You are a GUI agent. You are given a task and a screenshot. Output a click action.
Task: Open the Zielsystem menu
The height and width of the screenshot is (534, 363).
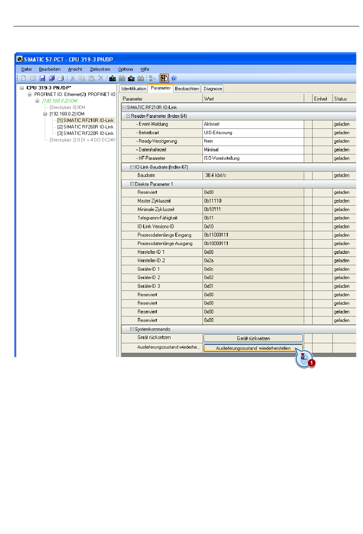tap(100, 69)
